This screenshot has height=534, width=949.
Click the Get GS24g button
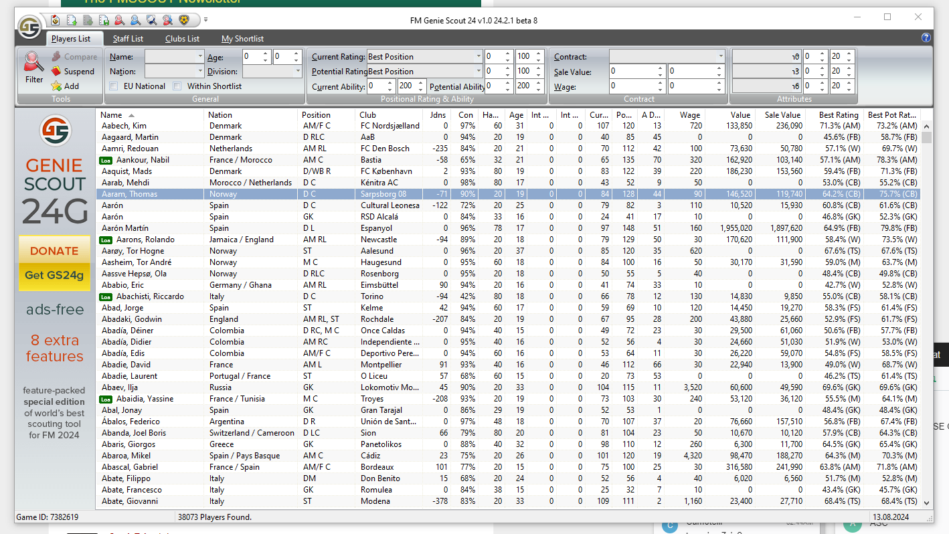(54, 275)
